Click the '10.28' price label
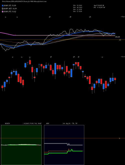Viewport: 125px width, 165px height. (117, 37)
